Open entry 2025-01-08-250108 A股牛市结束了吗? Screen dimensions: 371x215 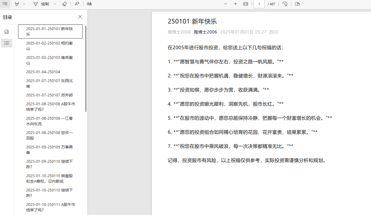click(50, 107)
